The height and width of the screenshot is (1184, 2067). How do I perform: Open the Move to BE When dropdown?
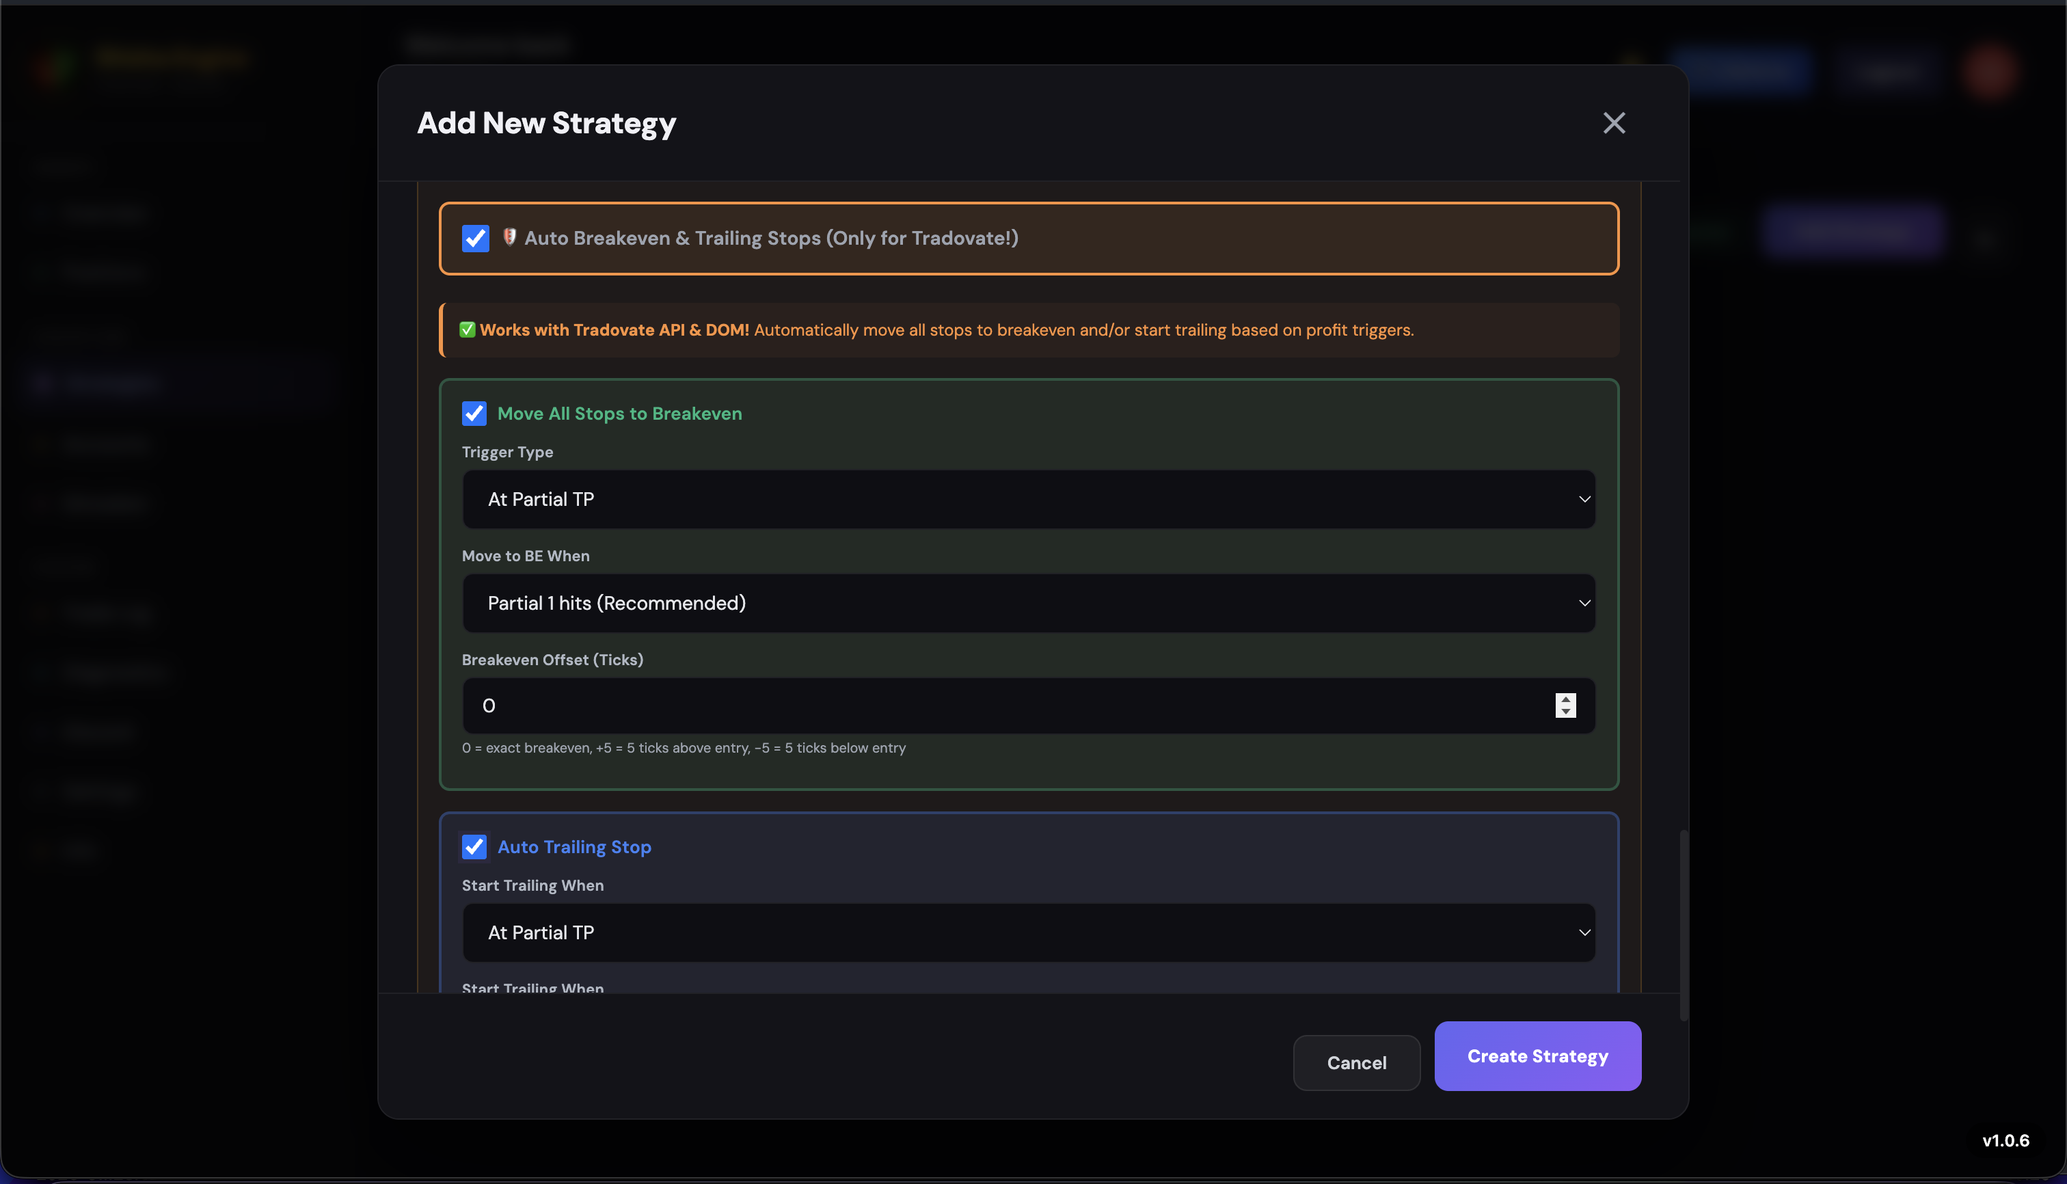point(1028,602)
